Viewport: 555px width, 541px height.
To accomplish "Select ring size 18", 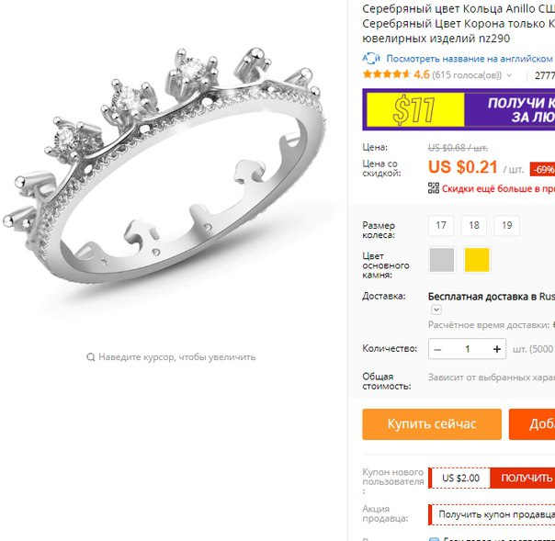I will (x=474, y=225).
